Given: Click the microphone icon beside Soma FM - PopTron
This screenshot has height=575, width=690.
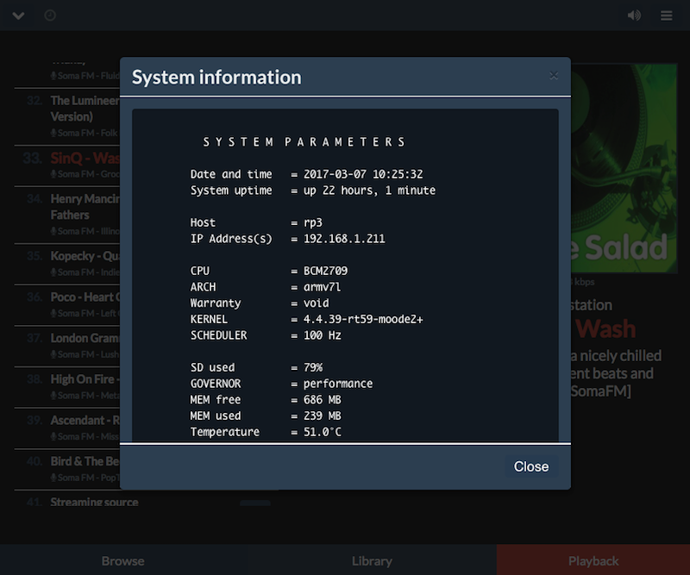Looking at the screenshot, I should (x=53, y=478).
